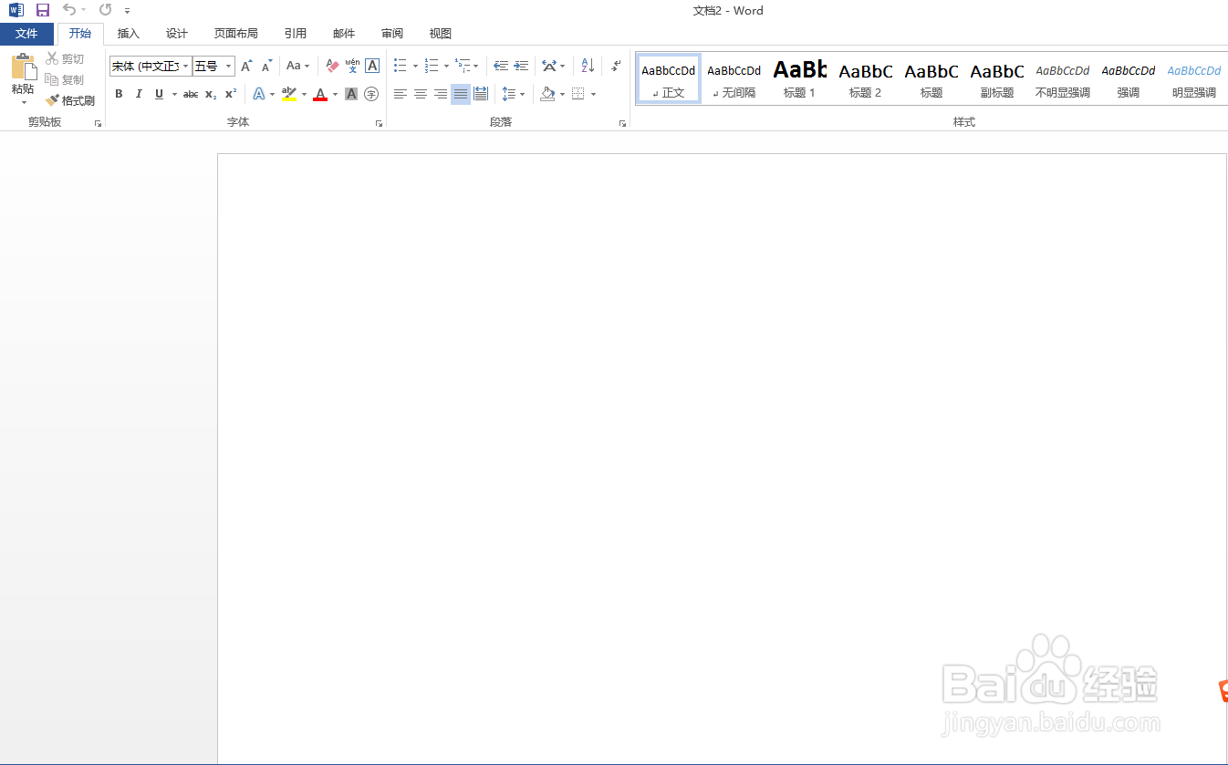The image size is (1228, 765).
Task: Select the 无间隔 style thumbnail
Action: (x=734, y=78)
